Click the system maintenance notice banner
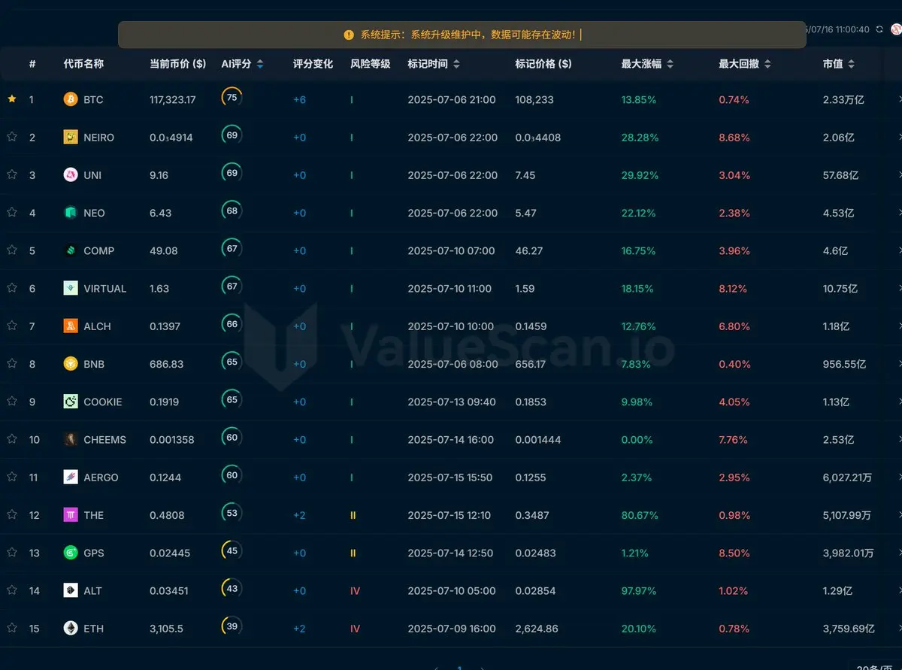 (x=462, y=35)
